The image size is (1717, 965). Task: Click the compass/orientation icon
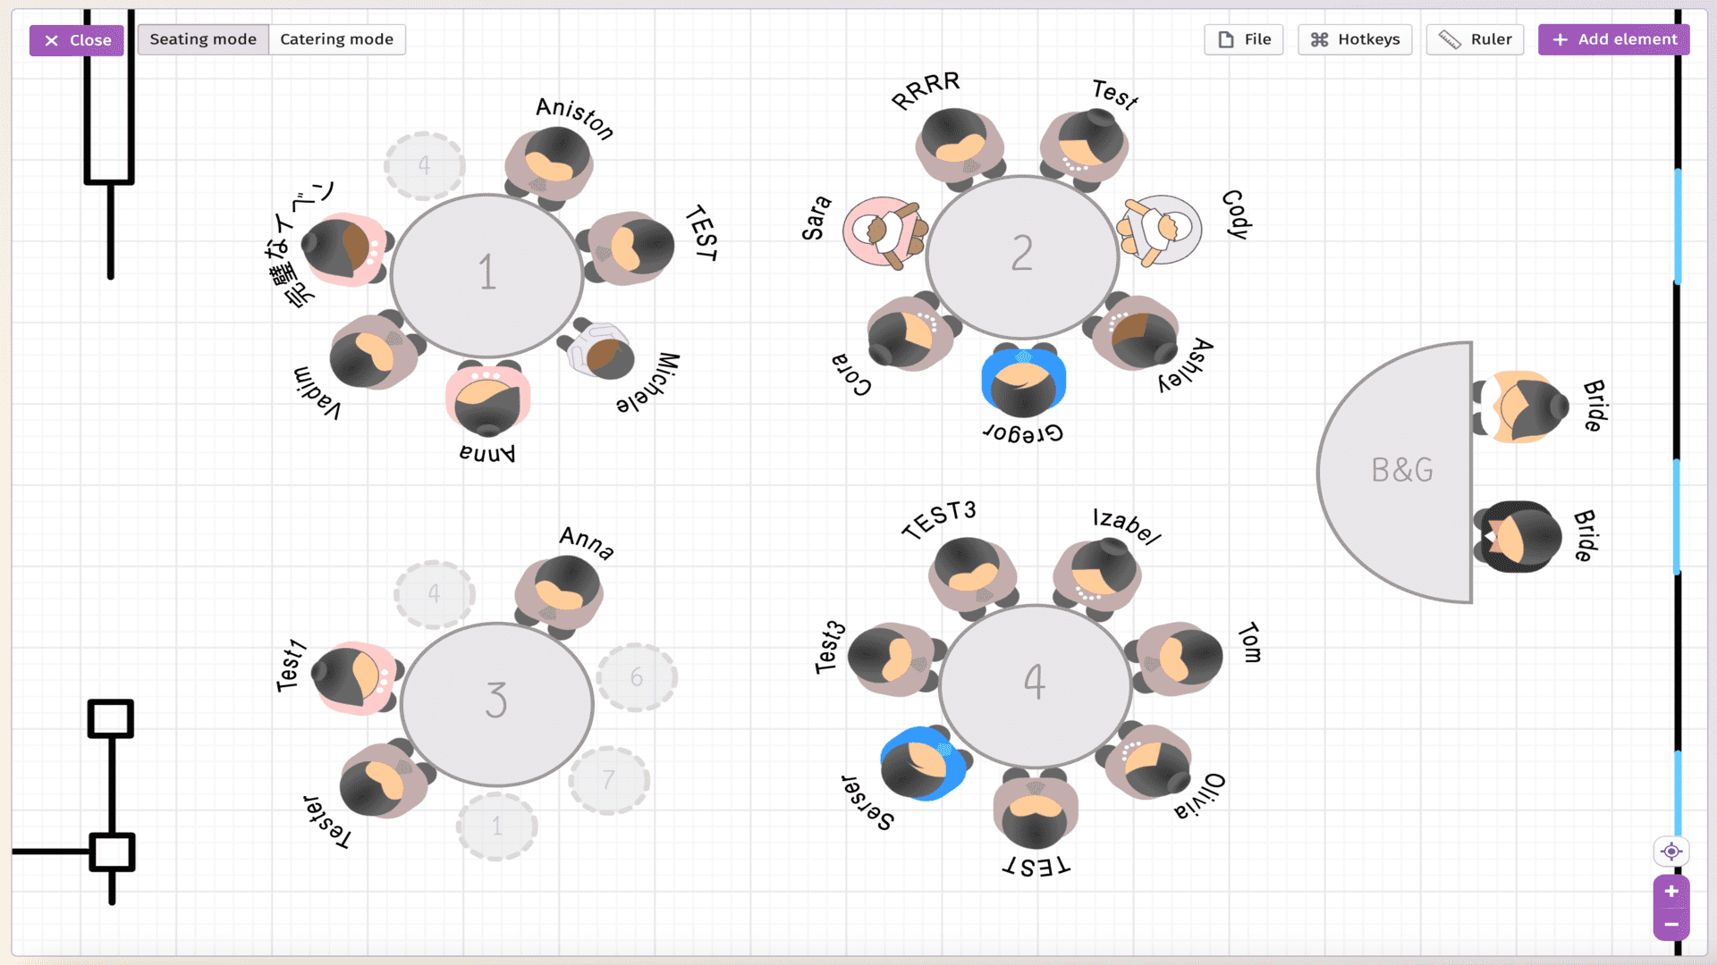coord(1672,851)
